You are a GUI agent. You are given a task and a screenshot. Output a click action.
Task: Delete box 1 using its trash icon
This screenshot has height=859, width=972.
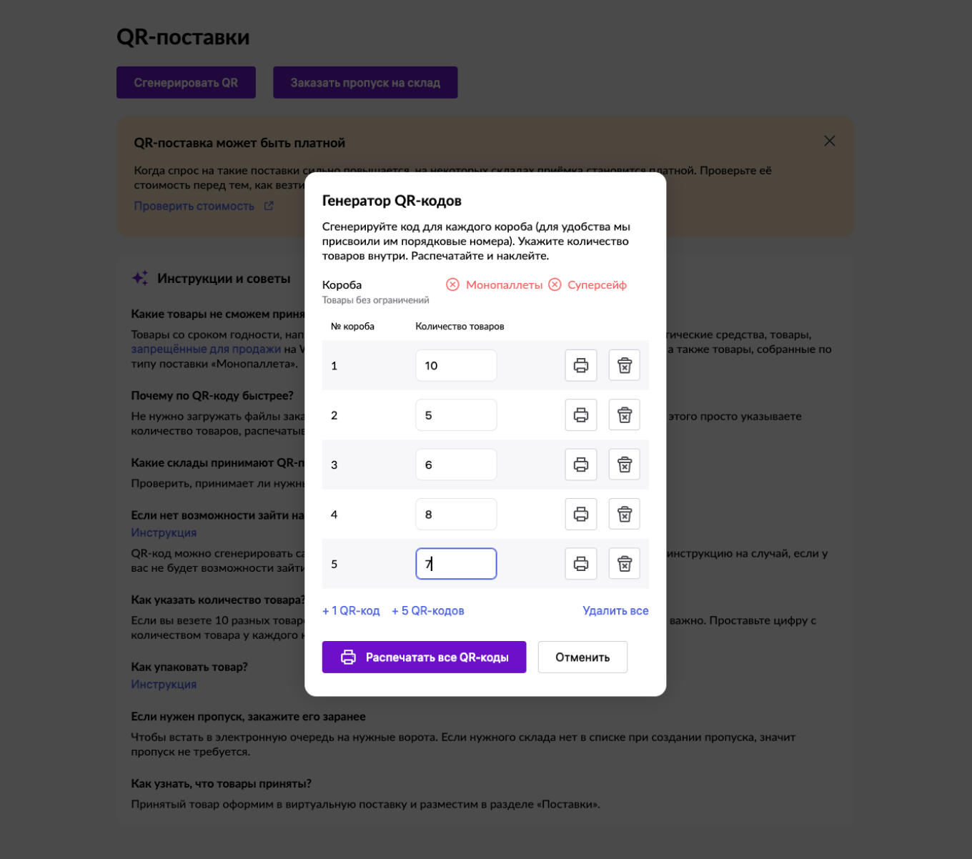coord(624,365)
